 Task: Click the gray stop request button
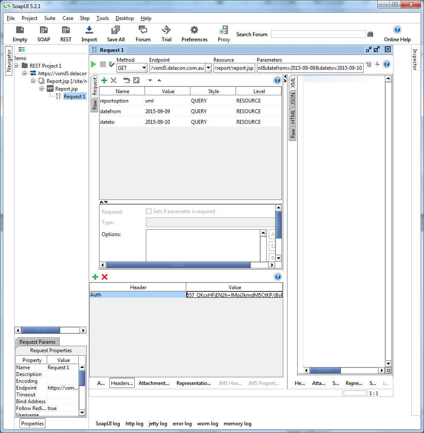point(102,64)
